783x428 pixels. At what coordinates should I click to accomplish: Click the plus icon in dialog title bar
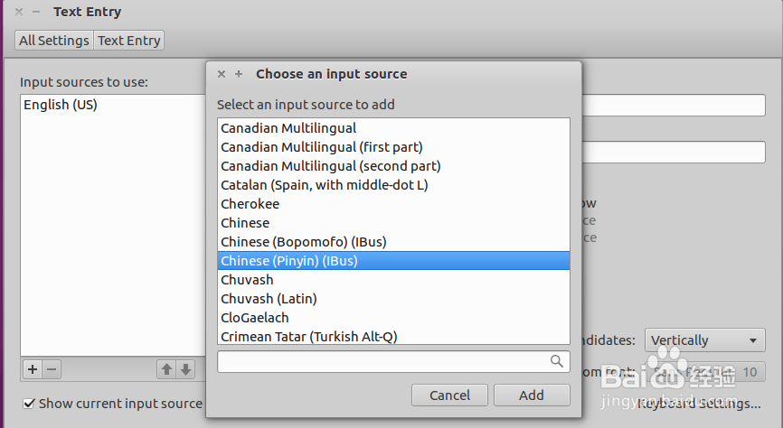239,74
